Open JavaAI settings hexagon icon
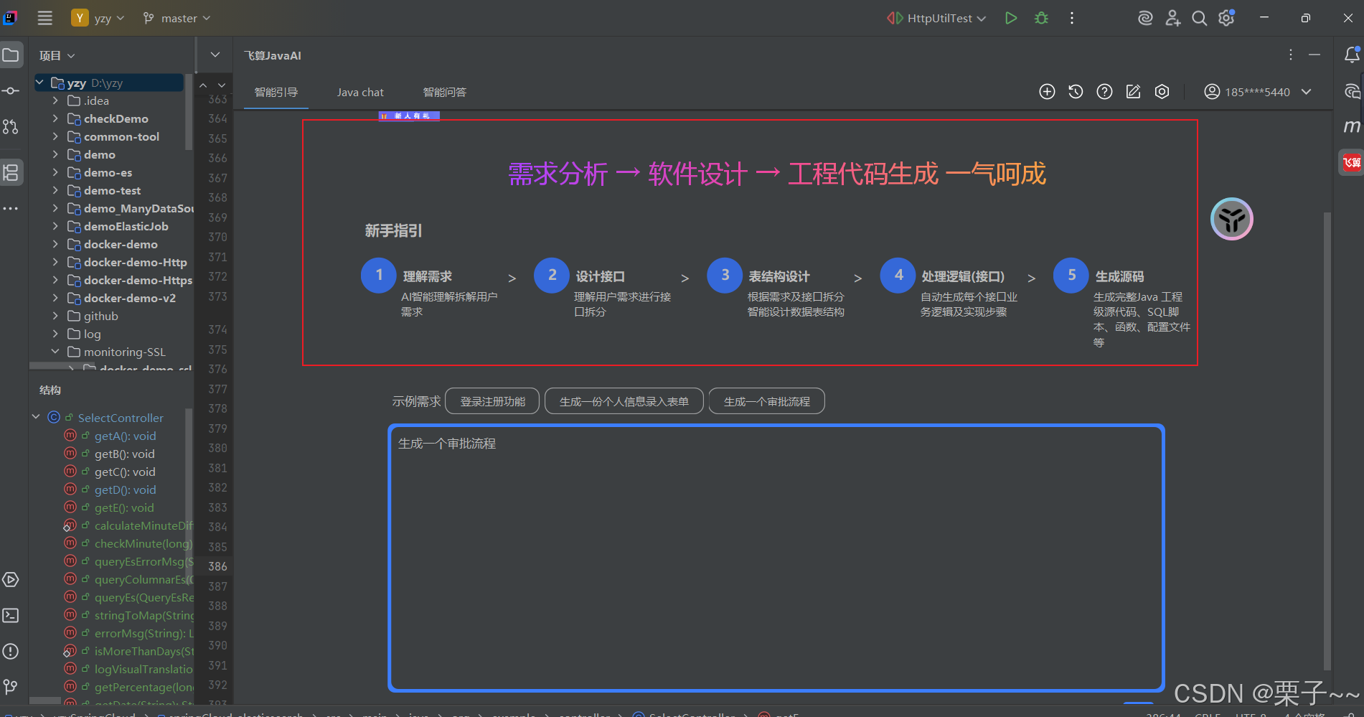The image size is (1364, 717). click(1162, 92)
